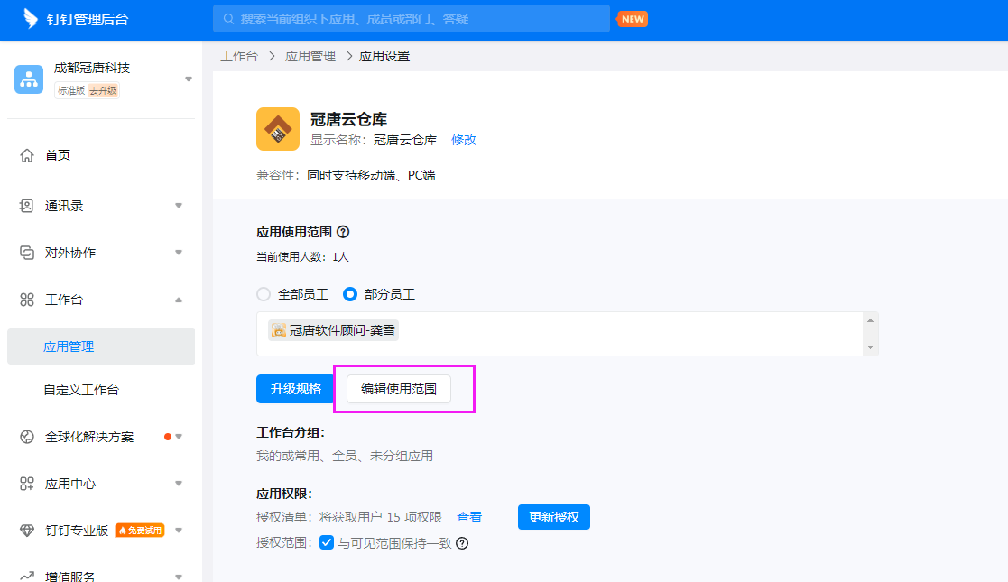This screenshot has width=1008, height=582.
Task: Click avatar icon of 冠唐软件顾问-龚雪 tag
Action: coord(278,330)
